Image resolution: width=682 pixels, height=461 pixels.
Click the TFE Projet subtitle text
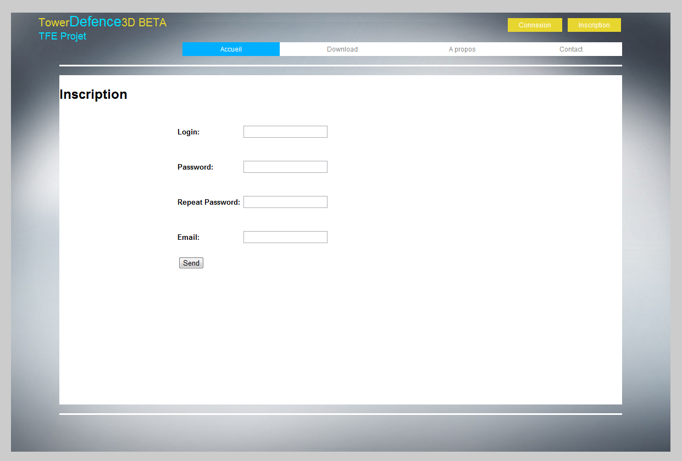[x=63, y=36]
